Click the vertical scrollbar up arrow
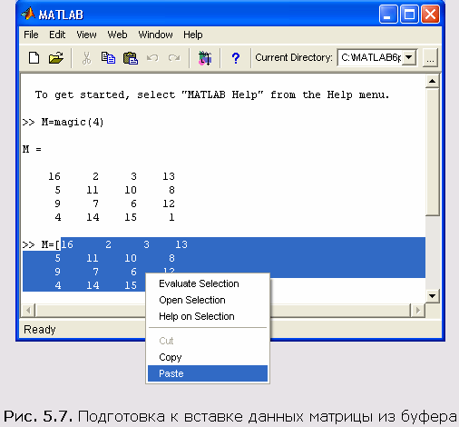Screen dimensions: 459x427 coord(433,81)
